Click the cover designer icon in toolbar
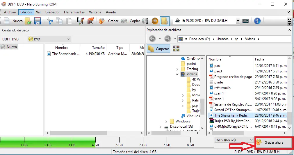This screenshot has height=155, width=294. [x=81, y=21]
